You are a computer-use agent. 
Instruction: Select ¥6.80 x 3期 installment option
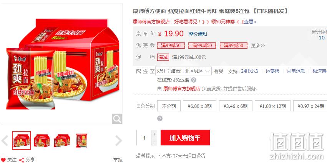click(x=199, y=106)
